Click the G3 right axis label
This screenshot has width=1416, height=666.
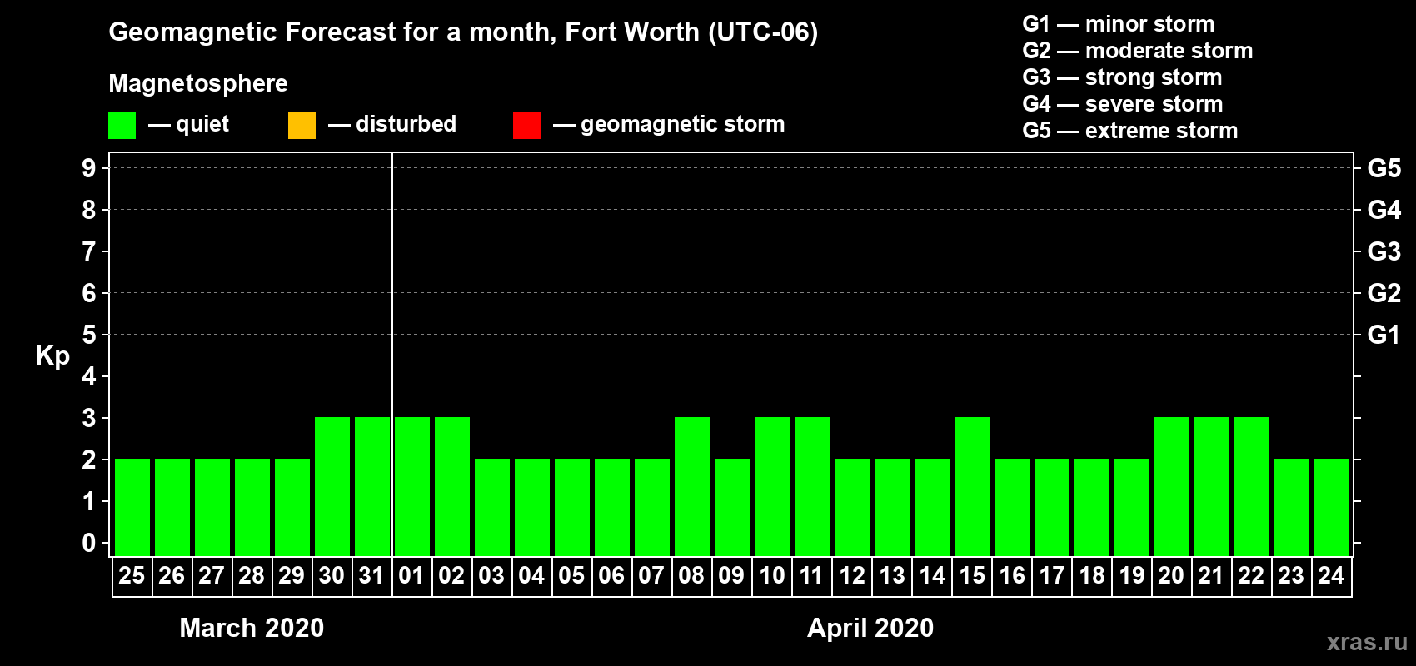coord(1384,251)
